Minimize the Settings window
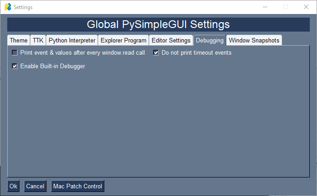 tap(264, 7)
